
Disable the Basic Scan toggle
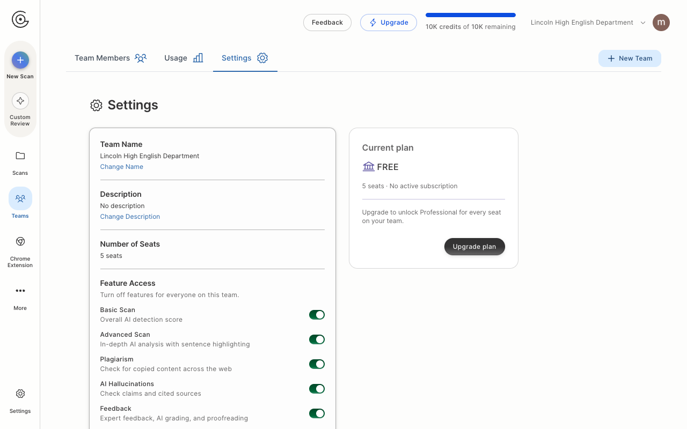317,315
